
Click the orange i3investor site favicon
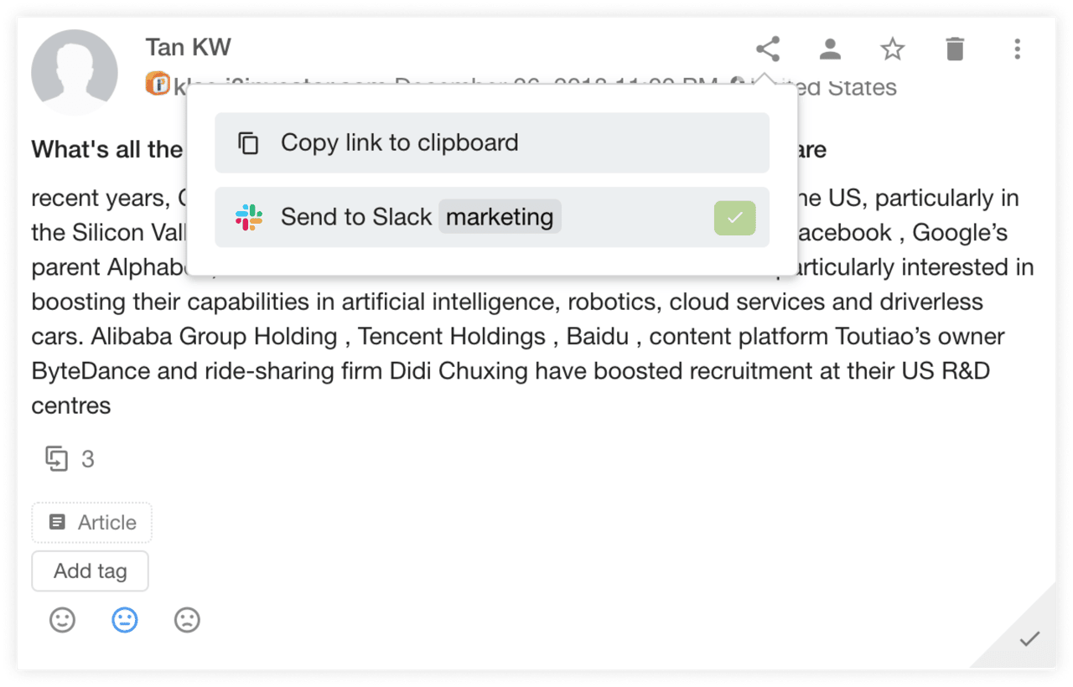[x=157, y=85]
